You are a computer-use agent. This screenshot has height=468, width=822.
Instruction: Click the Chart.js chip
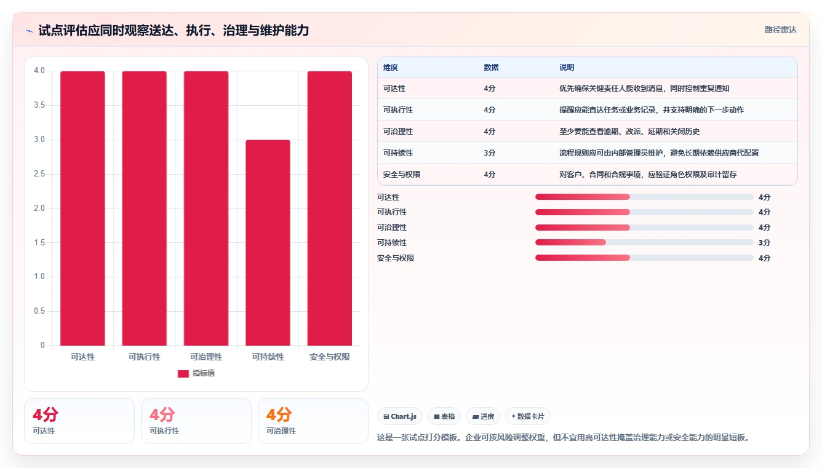coord(400,416)
